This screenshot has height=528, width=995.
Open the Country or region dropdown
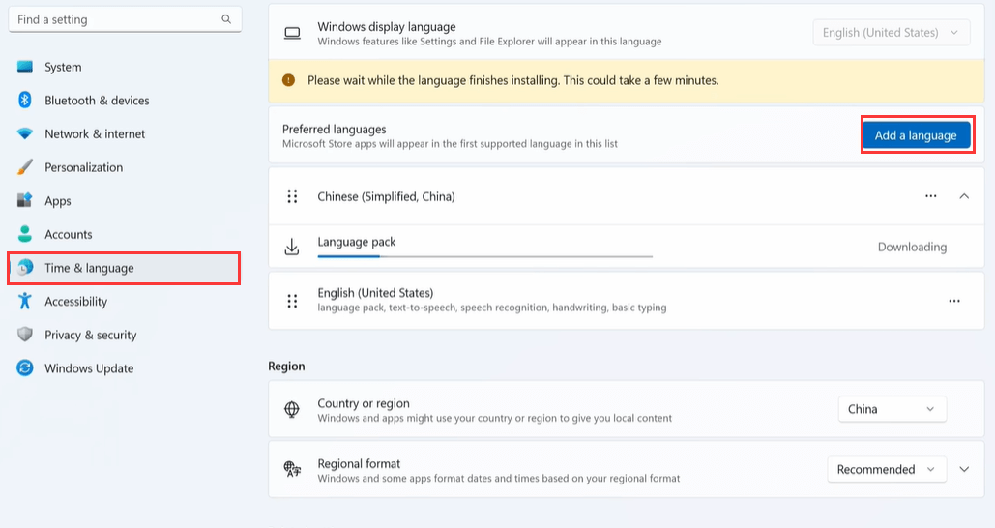click(x=892, y=409)
